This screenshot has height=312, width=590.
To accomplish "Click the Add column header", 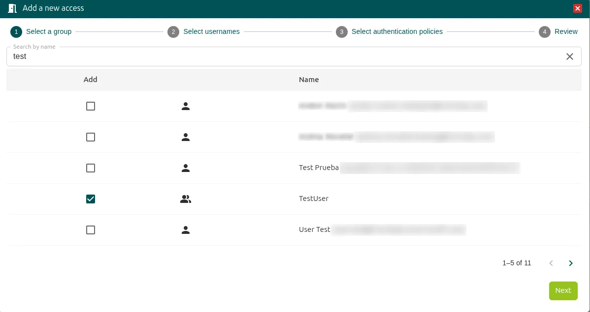I will [x=90, y=80].
